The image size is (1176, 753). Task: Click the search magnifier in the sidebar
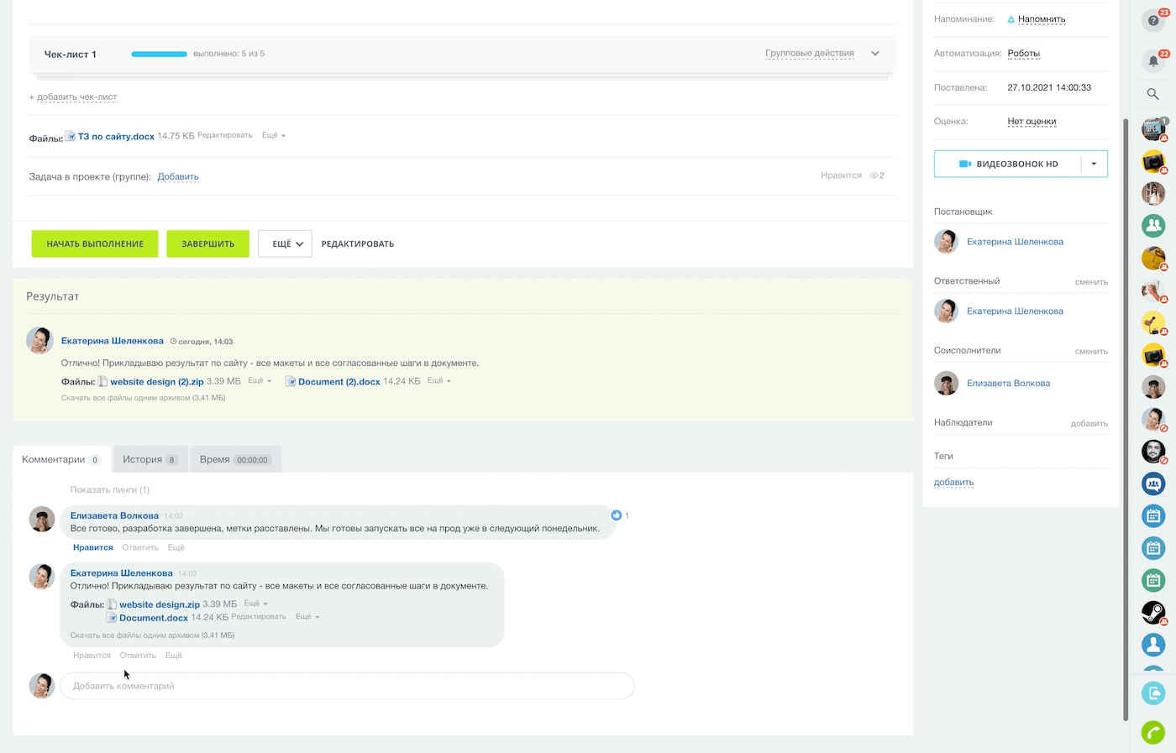pyautogui.click(x=1153, y=94)
